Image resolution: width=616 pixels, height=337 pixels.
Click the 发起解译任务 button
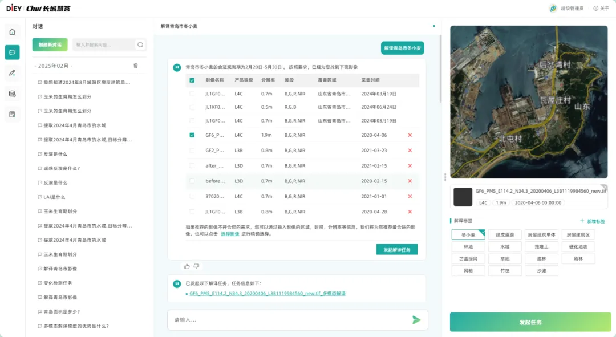(397, 250)
